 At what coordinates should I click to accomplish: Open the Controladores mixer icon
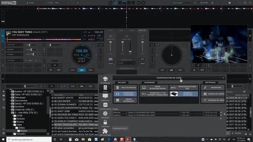(x=105, y=105)
